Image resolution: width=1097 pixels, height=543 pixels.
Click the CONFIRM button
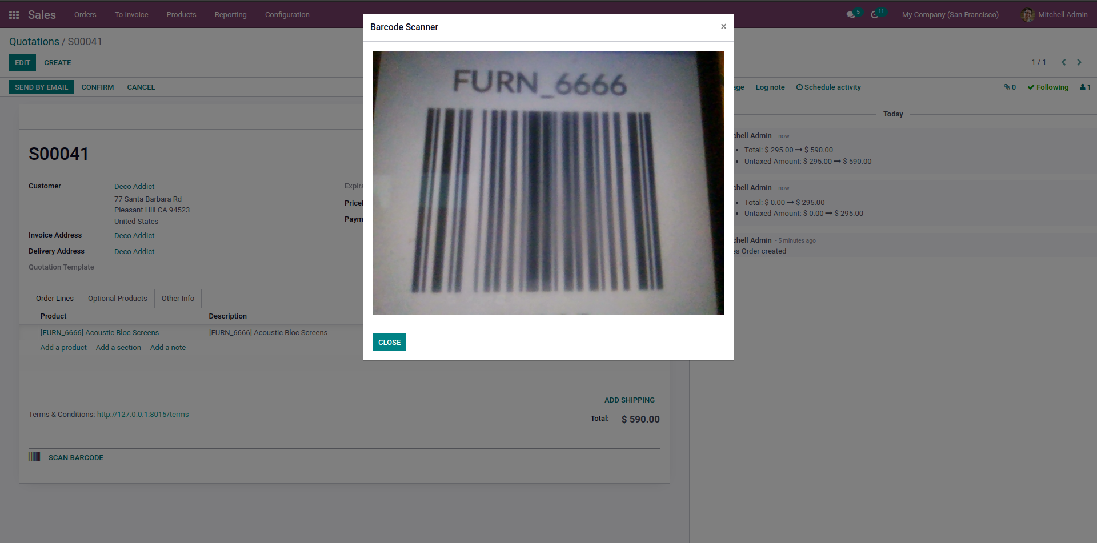coord(98,87)
